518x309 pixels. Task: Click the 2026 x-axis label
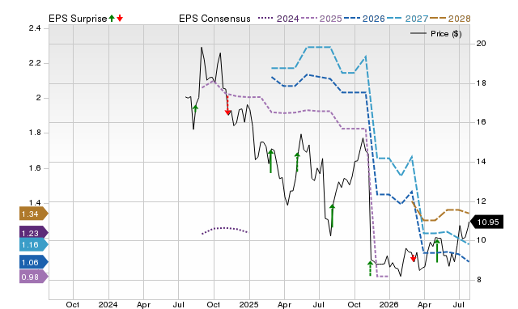388,304
